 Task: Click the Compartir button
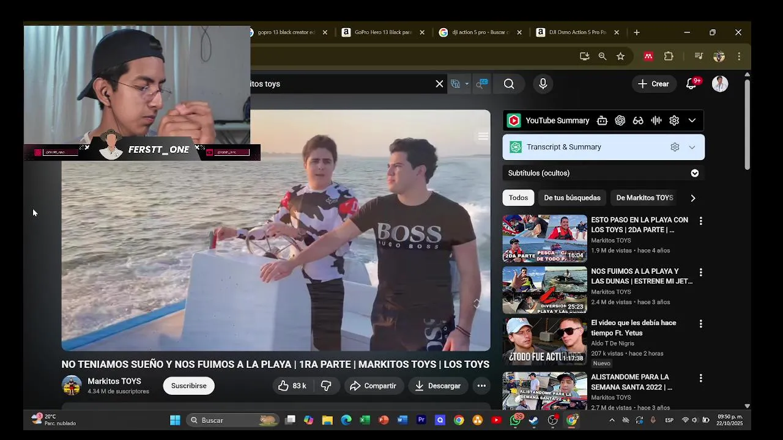[373, 386]
